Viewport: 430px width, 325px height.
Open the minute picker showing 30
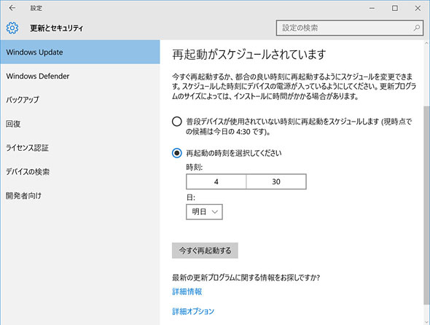click(276, 181)
